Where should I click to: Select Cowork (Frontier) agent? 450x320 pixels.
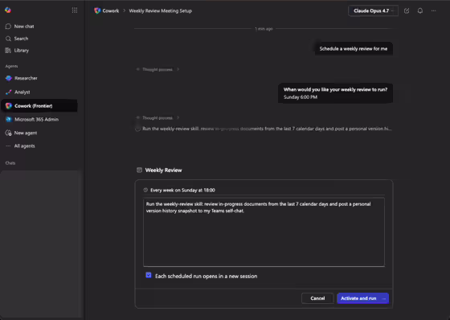[39, 105]
